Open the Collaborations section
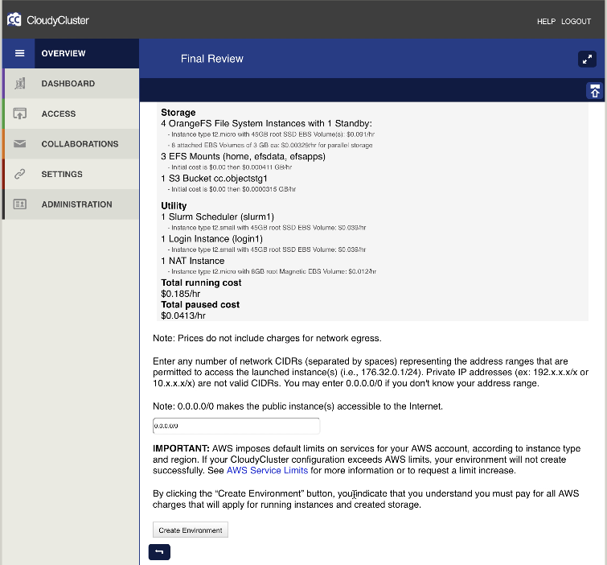 [x=71, y=144]
